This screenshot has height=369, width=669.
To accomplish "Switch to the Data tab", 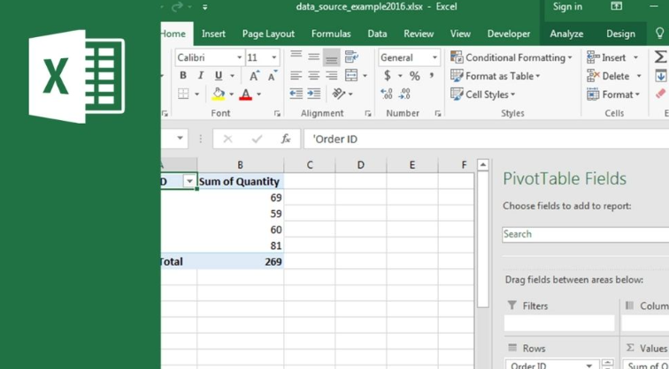I will (x=377, y=34).
